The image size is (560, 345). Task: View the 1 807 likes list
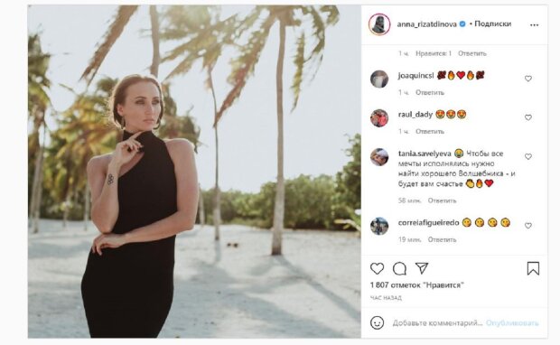(x=416, y=285)
